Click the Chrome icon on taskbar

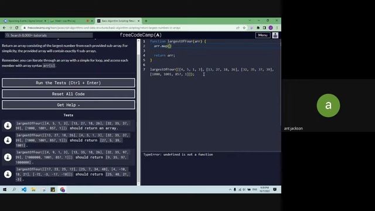[x=63, y=190]
